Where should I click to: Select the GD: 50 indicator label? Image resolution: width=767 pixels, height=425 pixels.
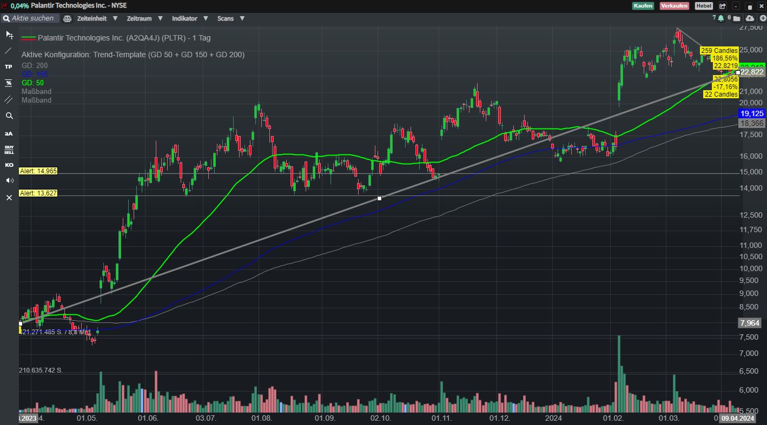click(32, 83)
